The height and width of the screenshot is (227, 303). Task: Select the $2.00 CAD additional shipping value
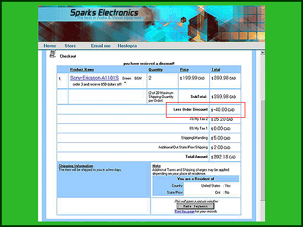tap(221, 148)
